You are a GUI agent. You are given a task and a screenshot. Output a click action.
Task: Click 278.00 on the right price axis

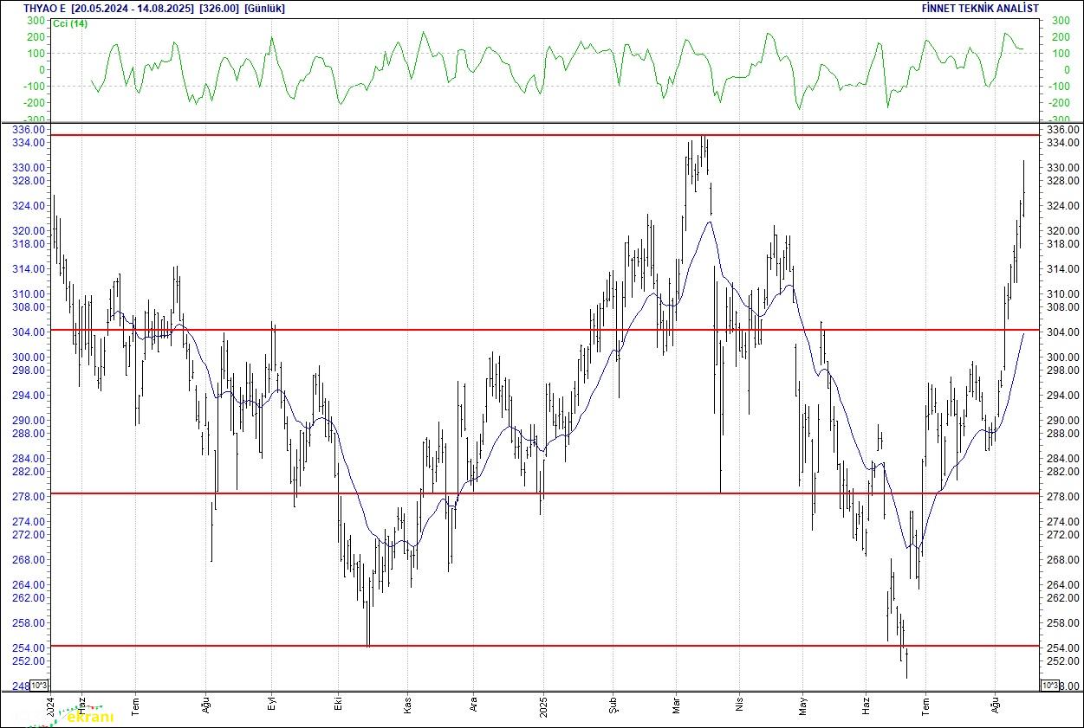click(1063, 497)
